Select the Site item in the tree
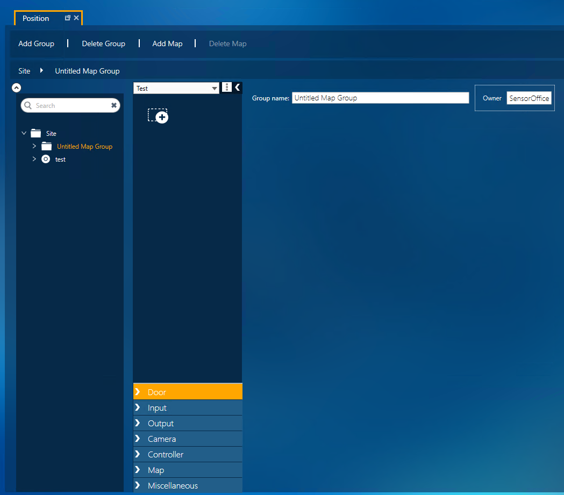 tap(51, 133)
